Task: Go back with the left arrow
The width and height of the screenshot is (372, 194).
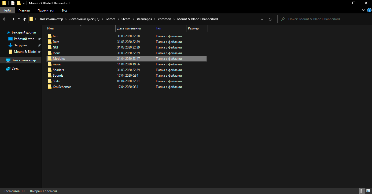Action: 5,19
